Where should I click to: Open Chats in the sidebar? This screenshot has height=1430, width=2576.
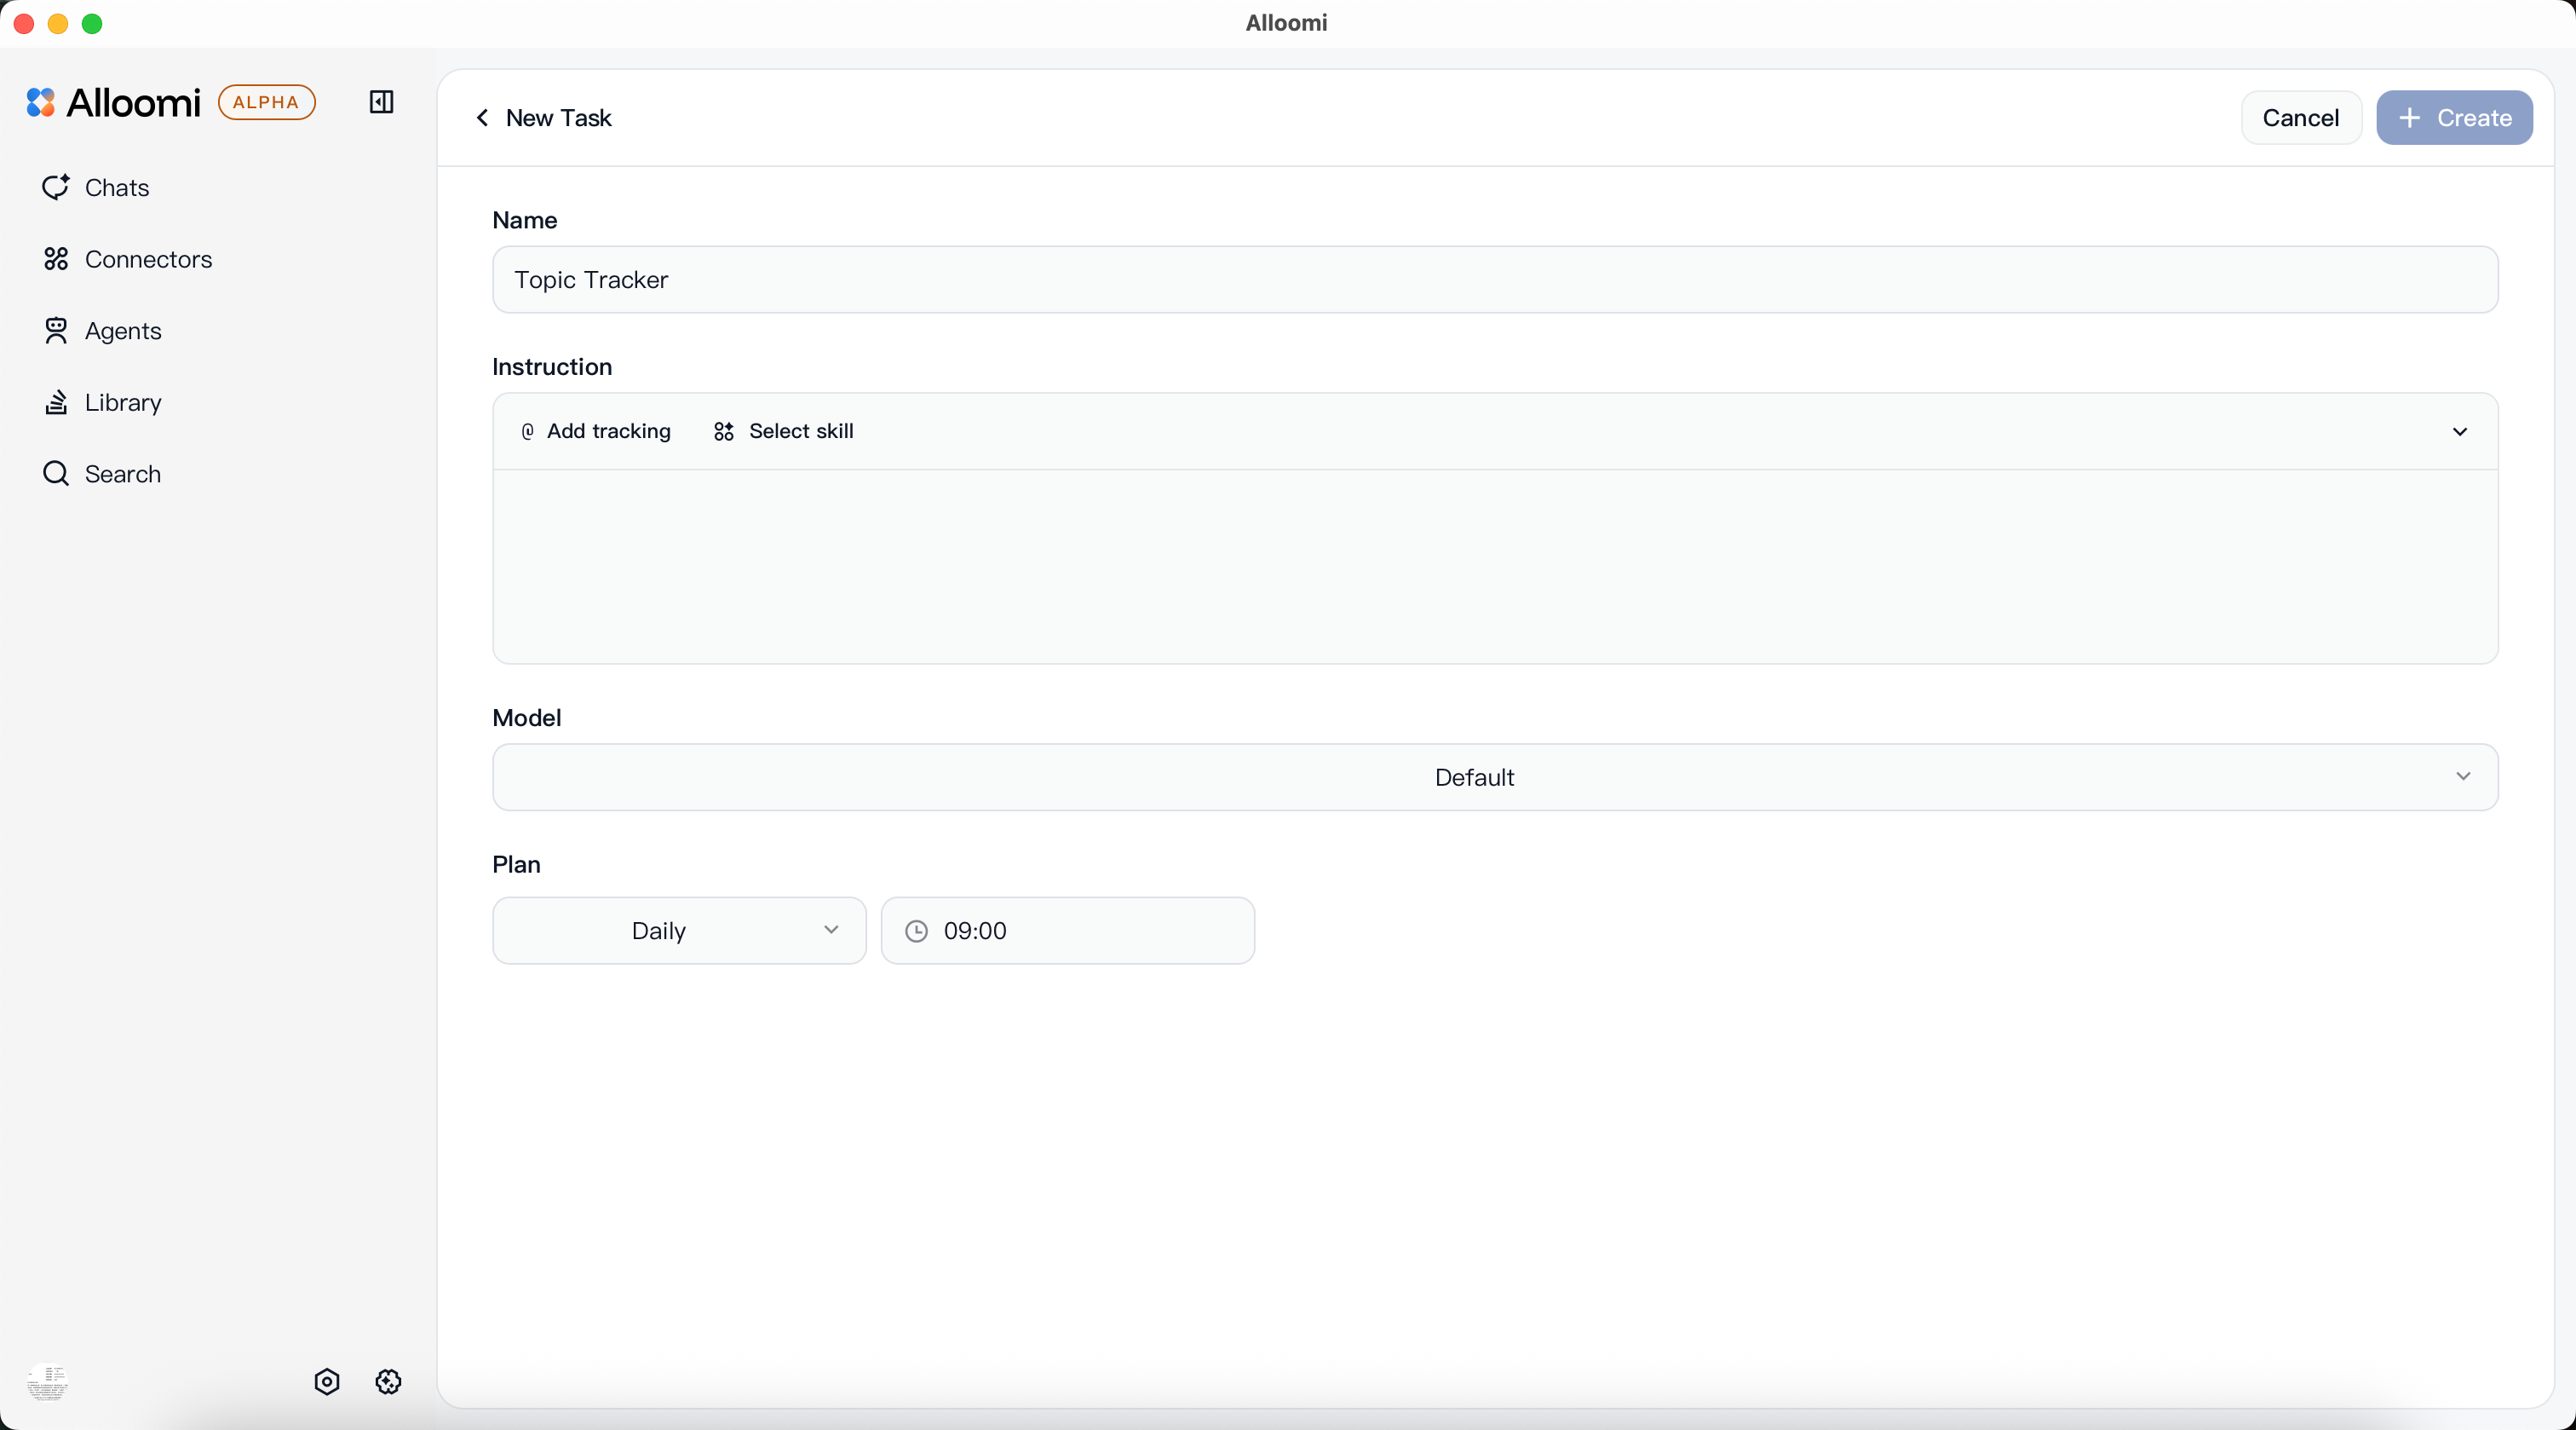coord(116,188)
